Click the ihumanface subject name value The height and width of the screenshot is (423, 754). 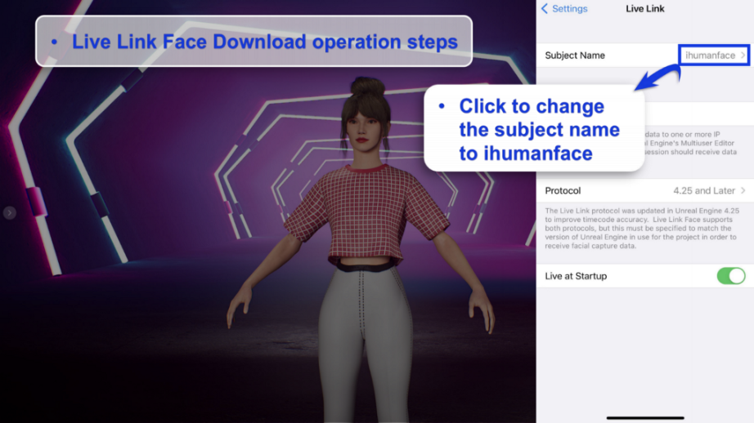[x=710, y=56]
